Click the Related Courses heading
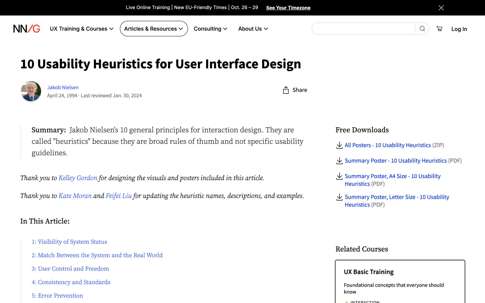The height and width of the screenshot is (303, 485). [362, 249]
